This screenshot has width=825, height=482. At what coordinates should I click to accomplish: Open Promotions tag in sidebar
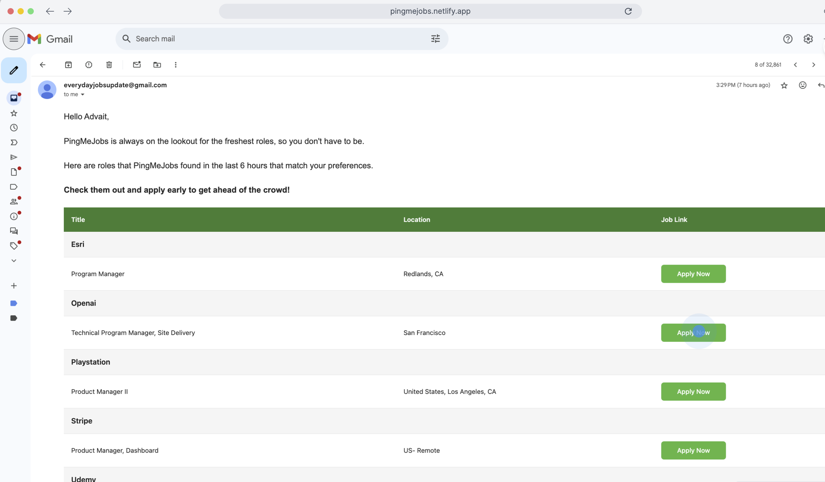tap(14, 246)
